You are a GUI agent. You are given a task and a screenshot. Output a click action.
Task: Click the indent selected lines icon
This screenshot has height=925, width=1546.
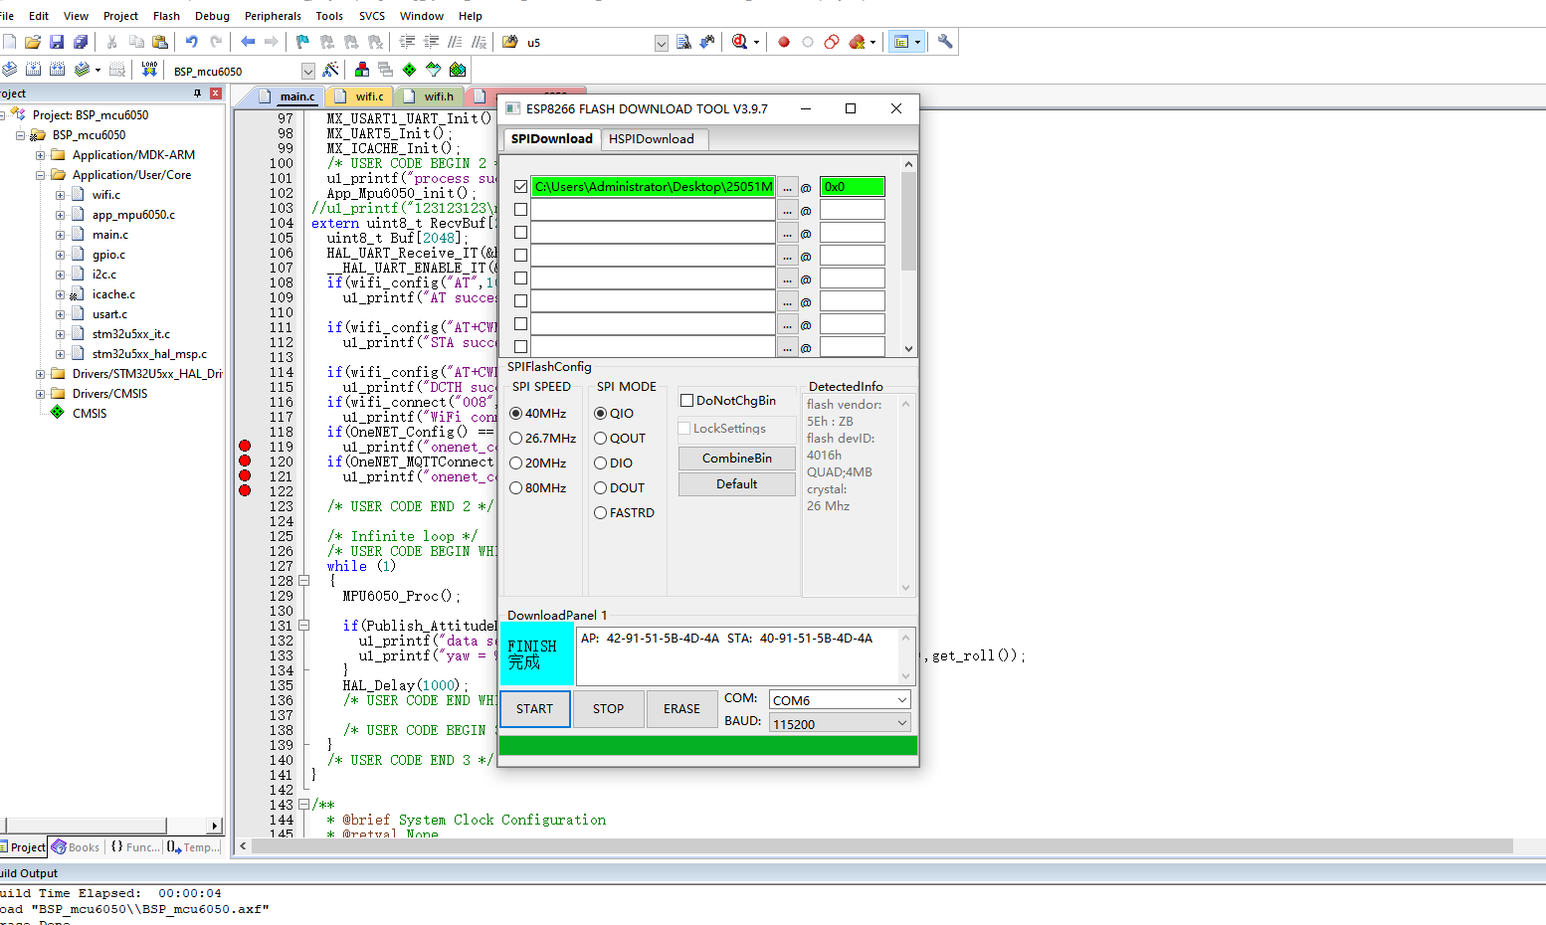coord(407,42)
